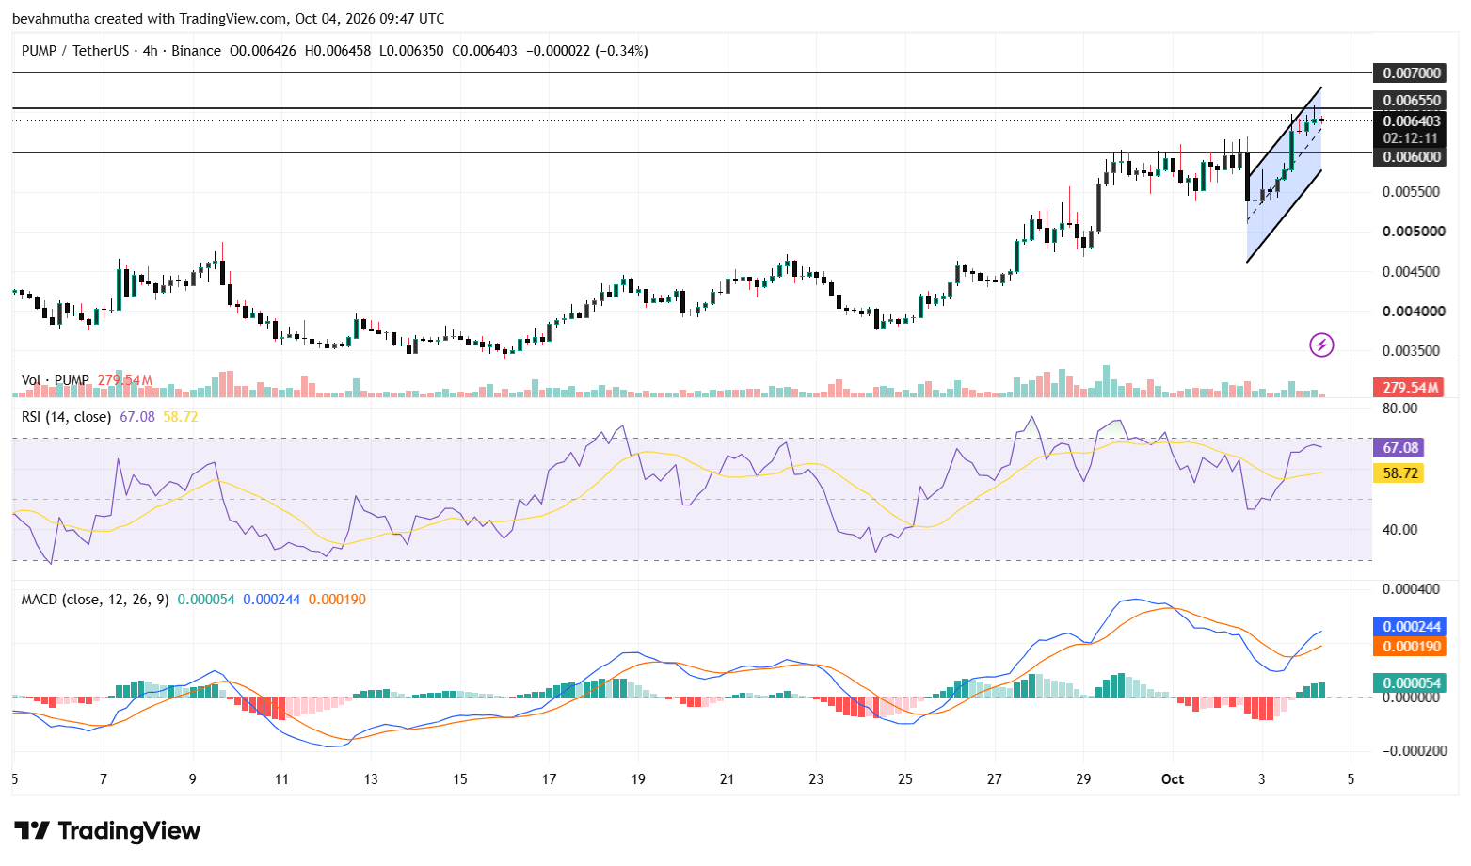Click the Oct label on time axis
This screenshot has height=866, width=1471.
click(1173, 779)
